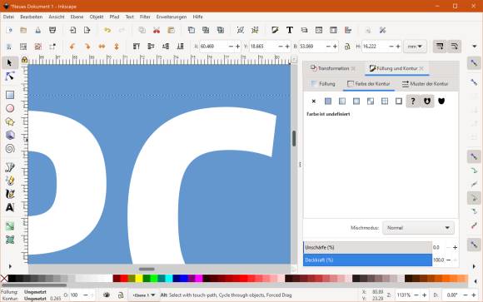The width and height of the screenshot is (483, 302).
Task: Click the rotation angle field
Action: pyautogui.click(x=451, y=295)
